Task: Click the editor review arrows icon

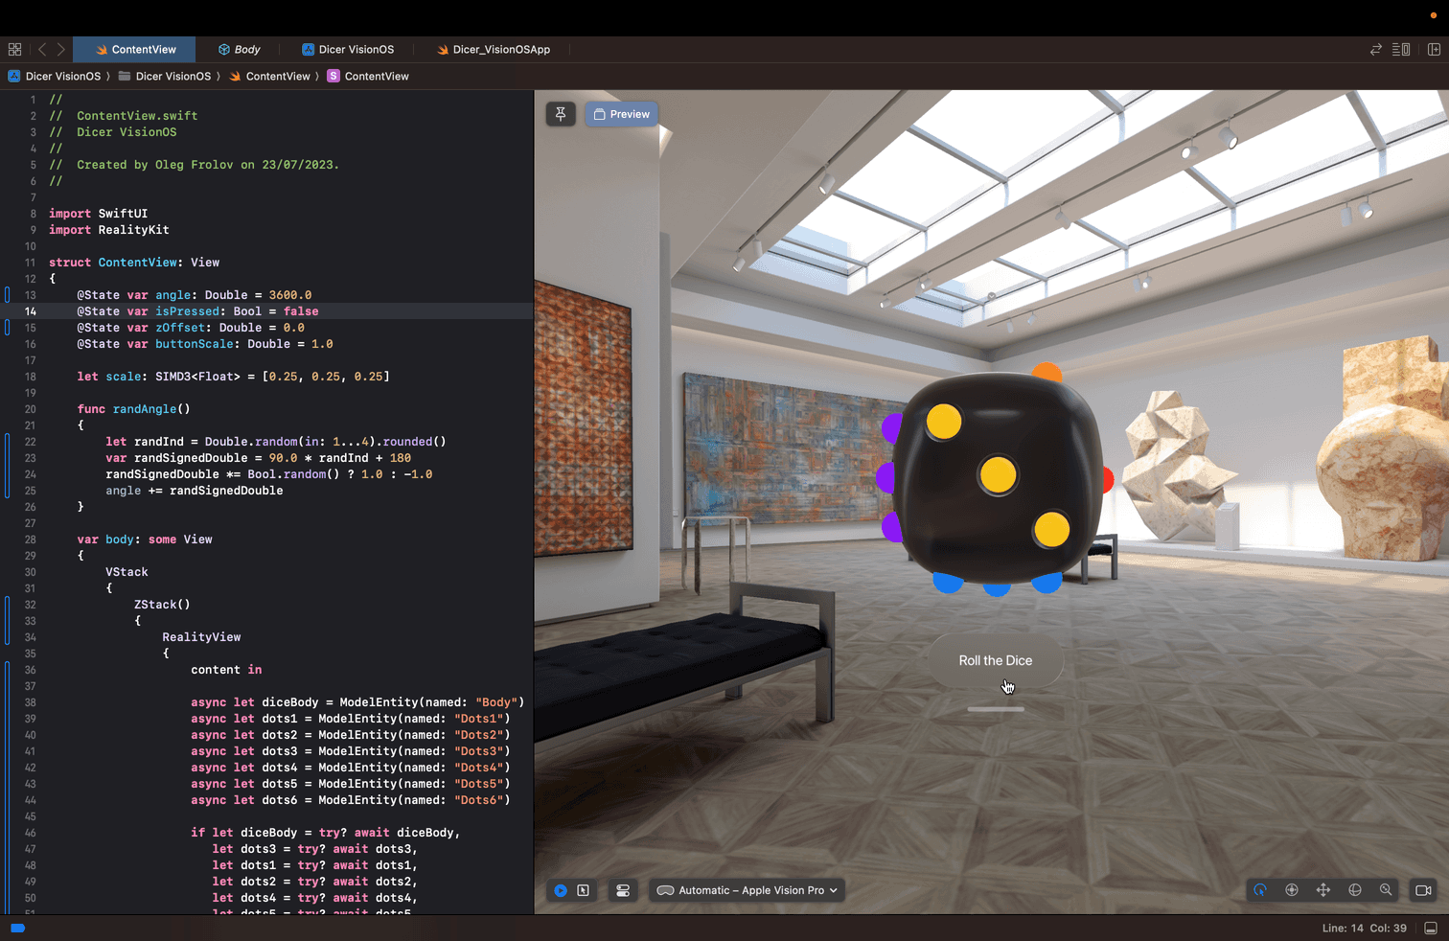Action: (1376, 49)
